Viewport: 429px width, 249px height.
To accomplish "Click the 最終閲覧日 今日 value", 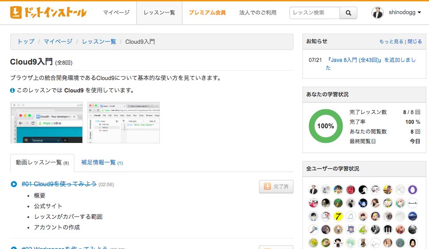I will 415,142.
